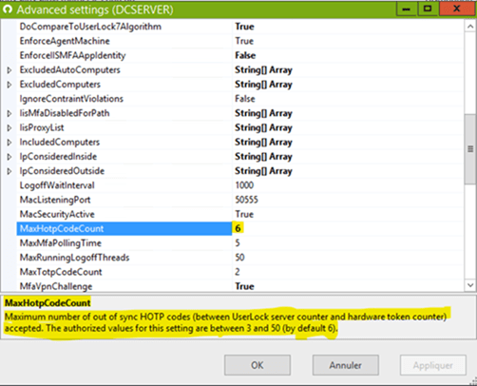Select the MfaVpnChallenge True value

point(244,286)
